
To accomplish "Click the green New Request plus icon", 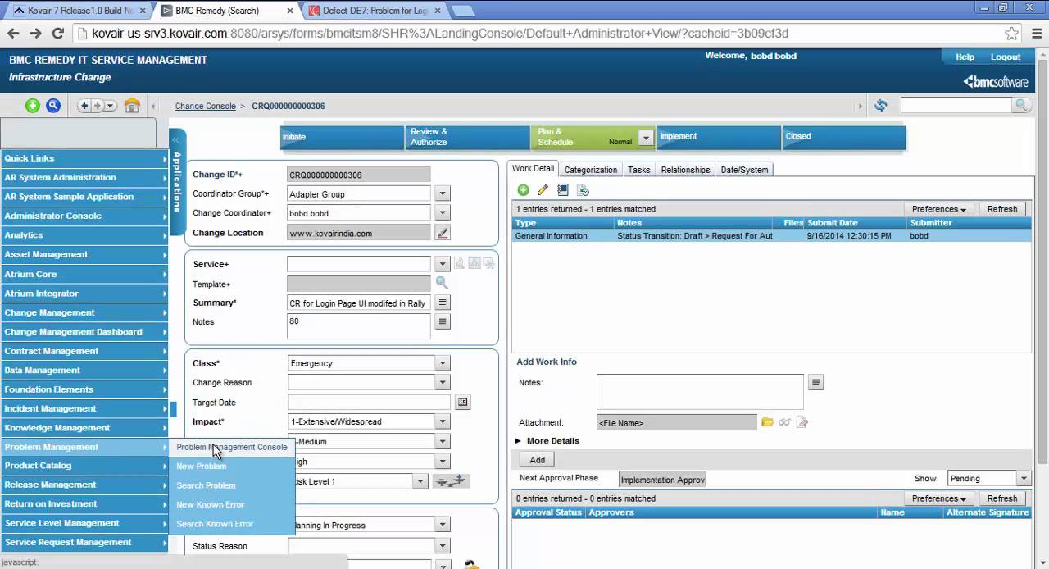I will tap(32, 106).
